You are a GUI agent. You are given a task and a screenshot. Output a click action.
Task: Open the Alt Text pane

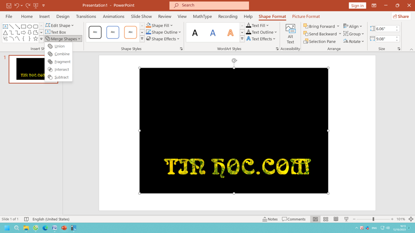[x=290, y=34]
